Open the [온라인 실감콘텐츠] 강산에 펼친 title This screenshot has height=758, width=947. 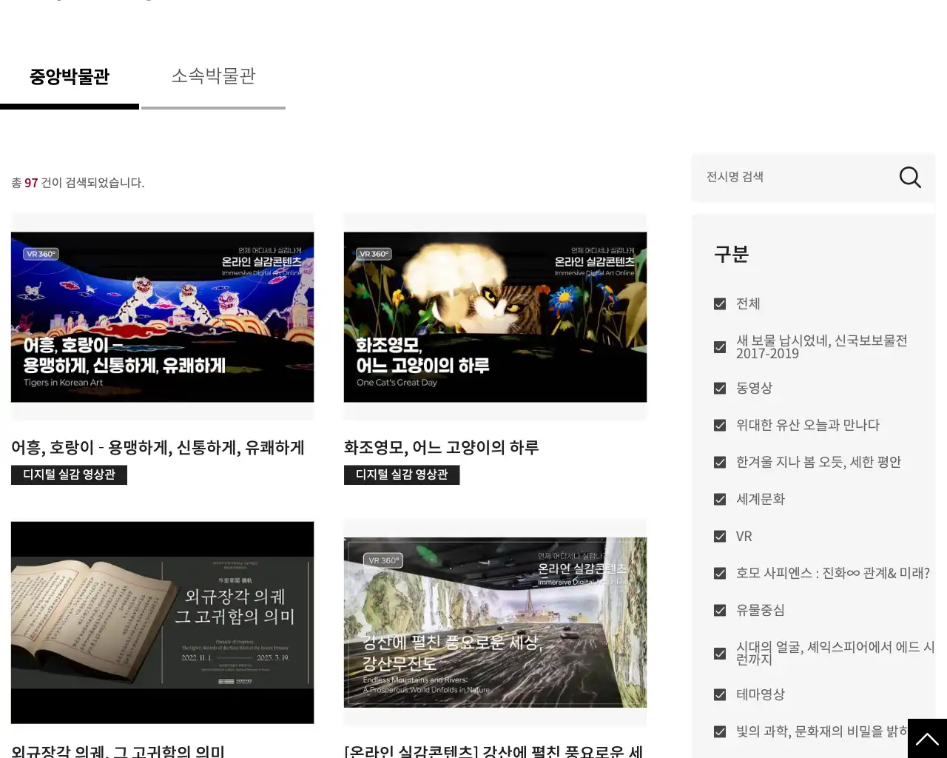(x=493, y=751)
